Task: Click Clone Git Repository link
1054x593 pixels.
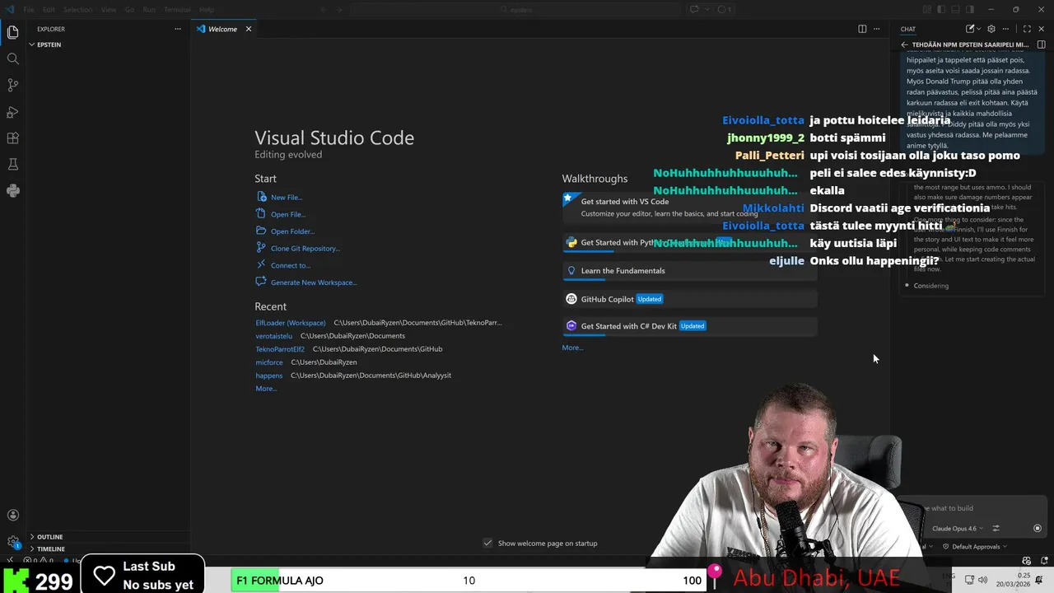Action: pyautogui.click(x=305, y=249)
